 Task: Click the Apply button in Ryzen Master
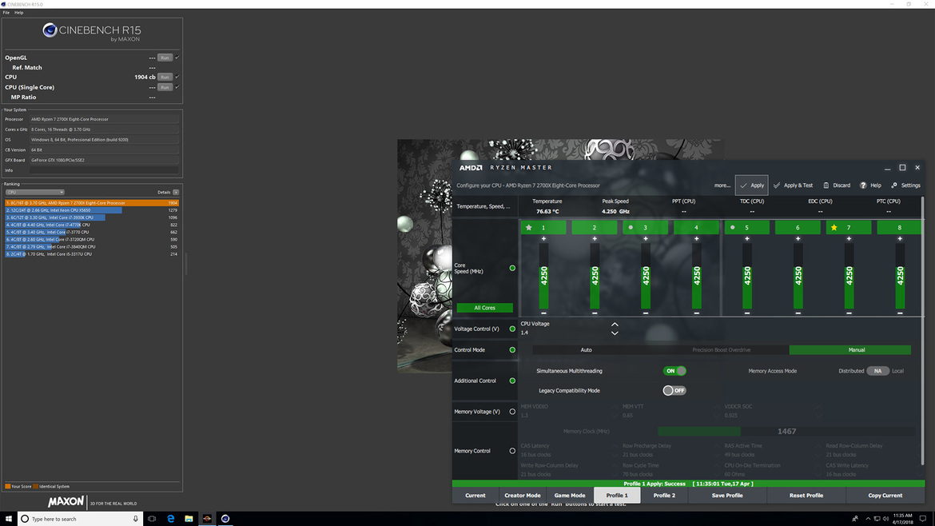(751, 185)
